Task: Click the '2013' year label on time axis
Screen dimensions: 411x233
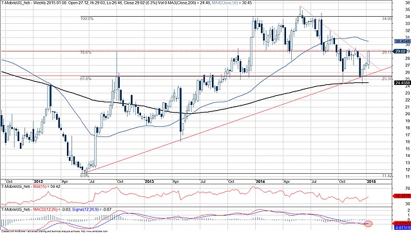Action: pyautogui.click(x=149, y=182)
